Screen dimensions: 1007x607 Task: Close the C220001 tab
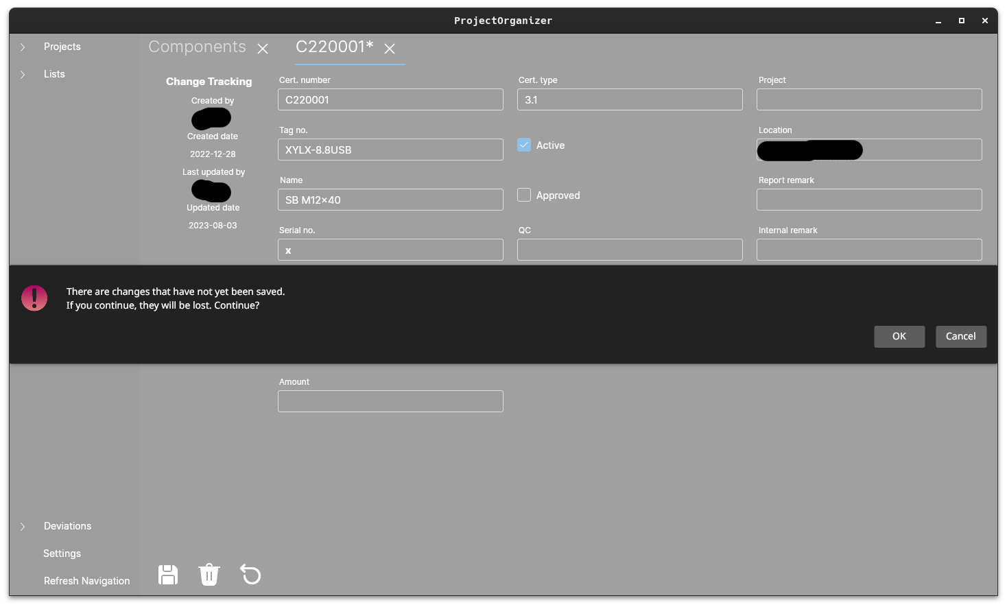[x=390, y=49]
